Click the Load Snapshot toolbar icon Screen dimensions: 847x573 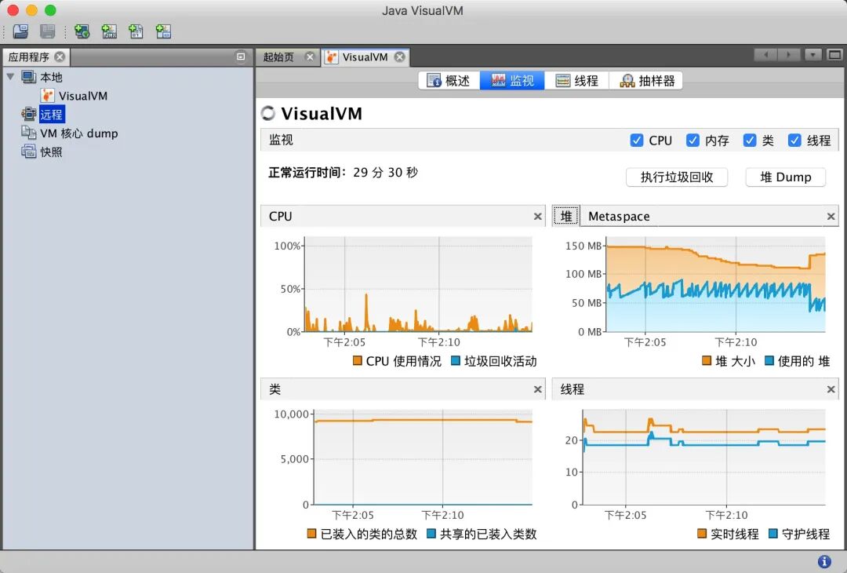click(x=20, y=31)
